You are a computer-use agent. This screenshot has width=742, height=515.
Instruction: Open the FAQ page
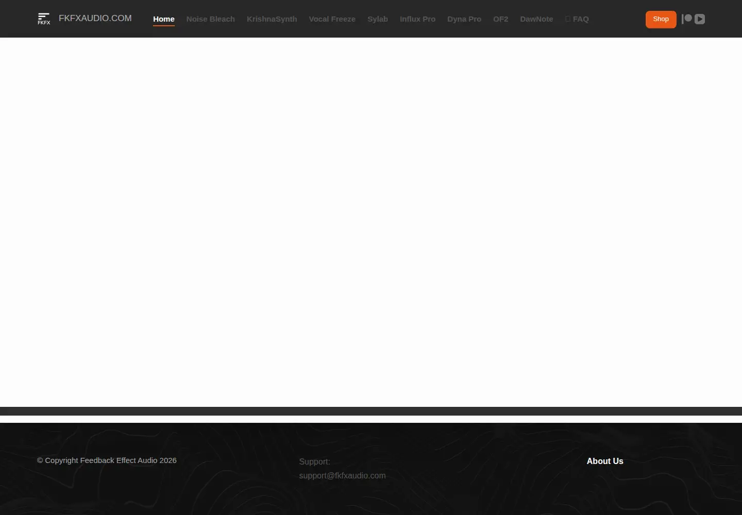pyautogui.click(x=577, y=19)
